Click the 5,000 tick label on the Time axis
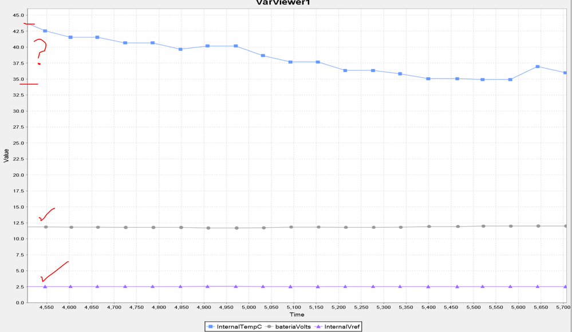 coord(249,307)
